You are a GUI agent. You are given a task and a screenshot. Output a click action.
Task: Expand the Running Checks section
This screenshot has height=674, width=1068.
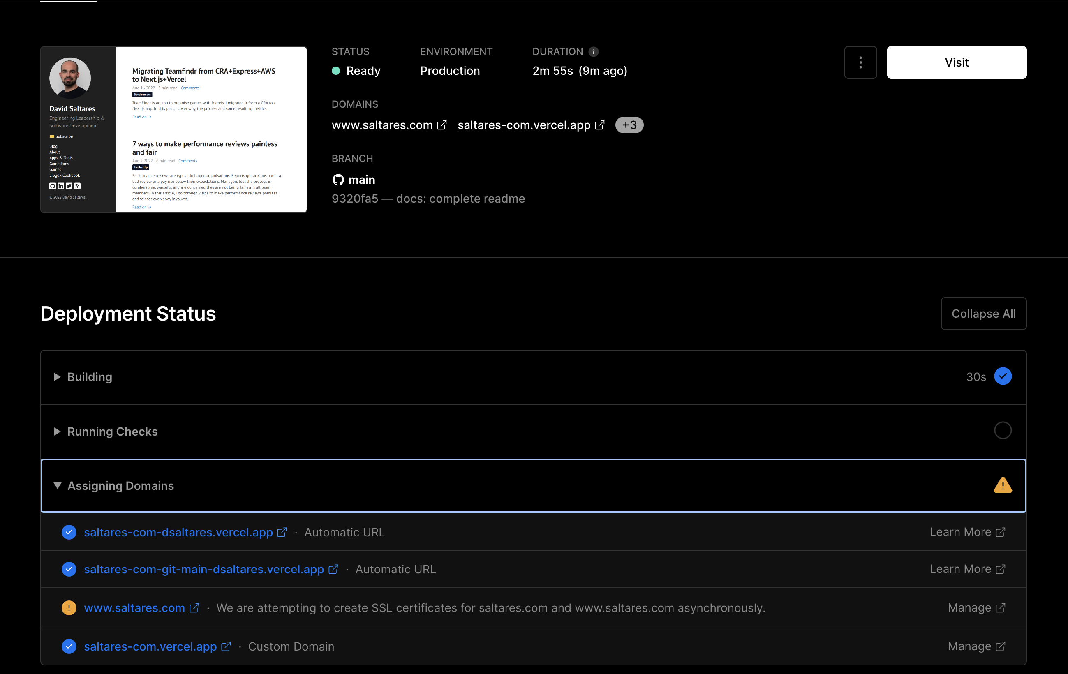tap(57, 432)
